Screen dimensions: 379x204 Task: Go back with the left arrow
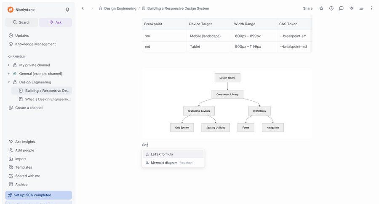(83, 8)
